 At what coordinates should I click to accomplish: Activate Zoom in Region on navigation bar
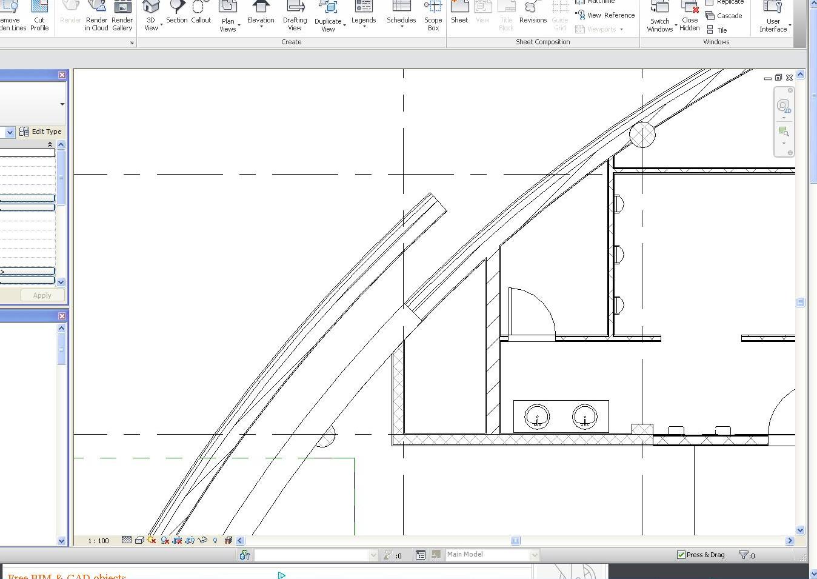pyautogui.click(x=784, y=132)
